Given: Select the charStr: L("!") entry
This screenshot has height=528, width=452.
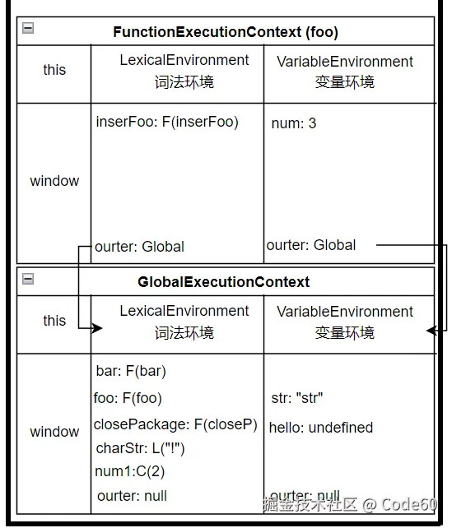Looking at the screenshot, I should [x=140, y=448].
